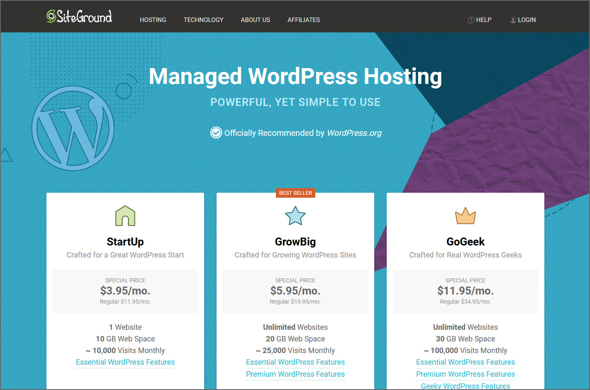
Task: Click the Help question mark icon
Action: point(471,20)
